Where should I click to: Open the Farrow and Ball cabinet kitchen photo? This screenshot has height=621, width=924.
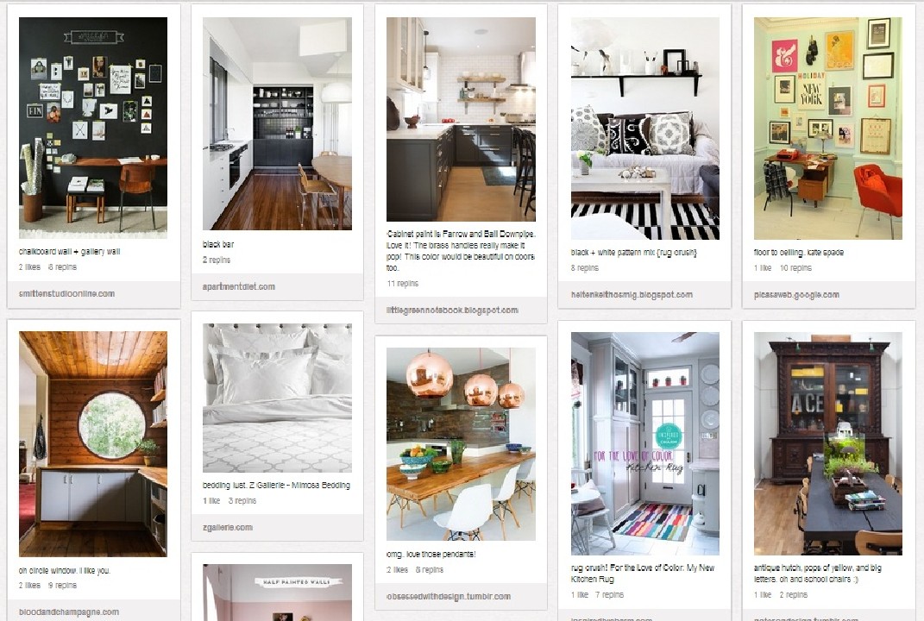point(461,120)
